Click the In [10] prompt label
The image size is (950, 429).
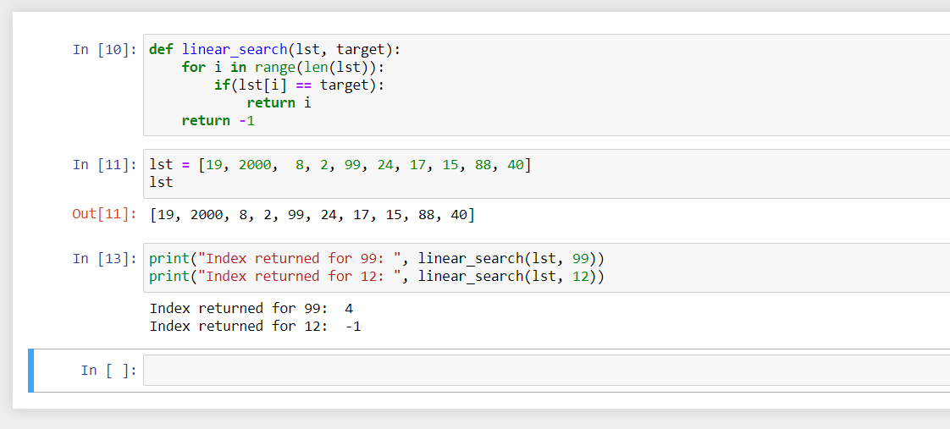(x=105, y=50)
